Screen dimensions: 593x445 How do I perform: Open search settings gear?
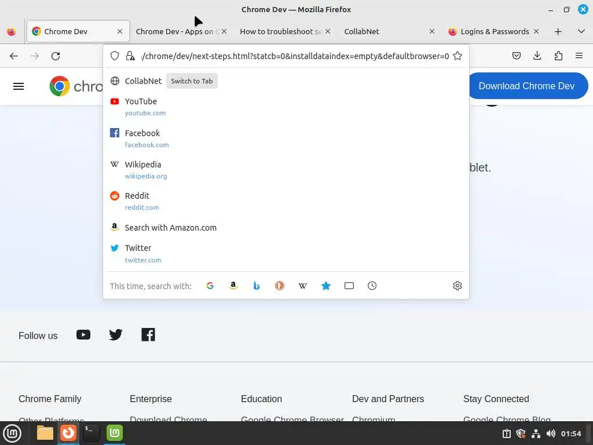457,286
